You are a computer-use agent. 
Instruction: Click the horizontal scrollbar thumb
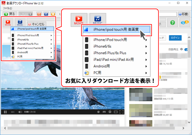[x=91, y=128]
